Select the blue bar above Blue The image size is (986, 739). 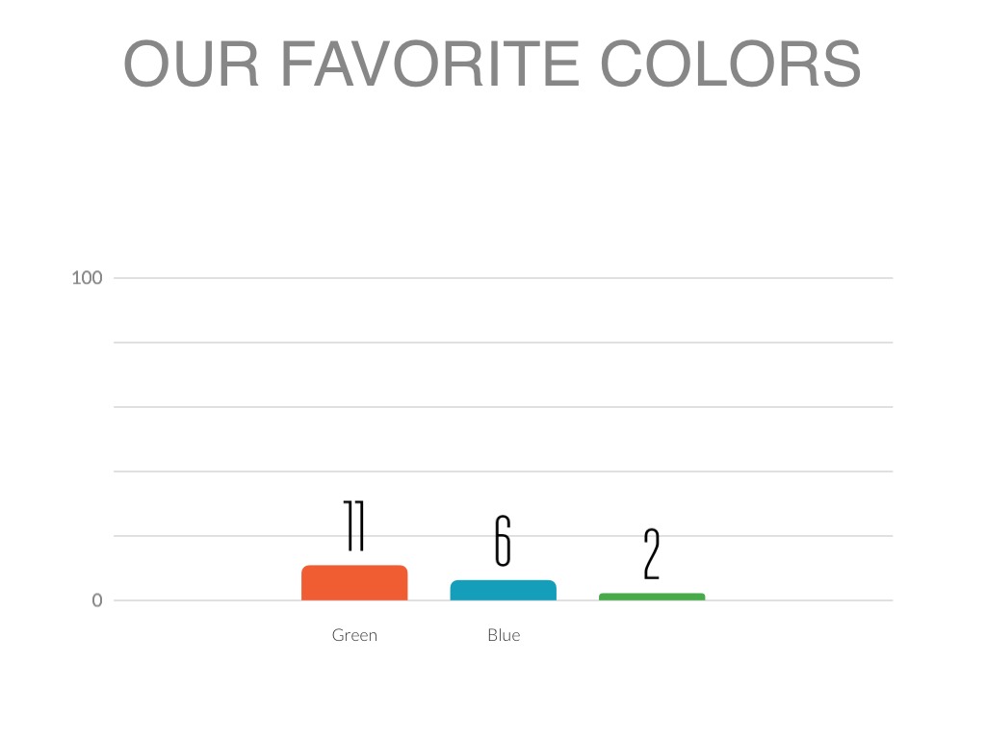click(503, 590)
